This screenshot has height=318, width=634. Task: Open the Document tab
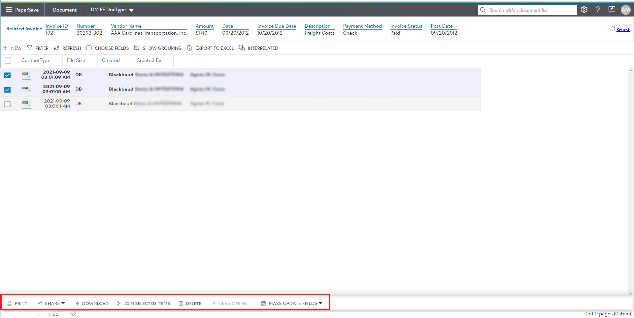pos(65,10)
